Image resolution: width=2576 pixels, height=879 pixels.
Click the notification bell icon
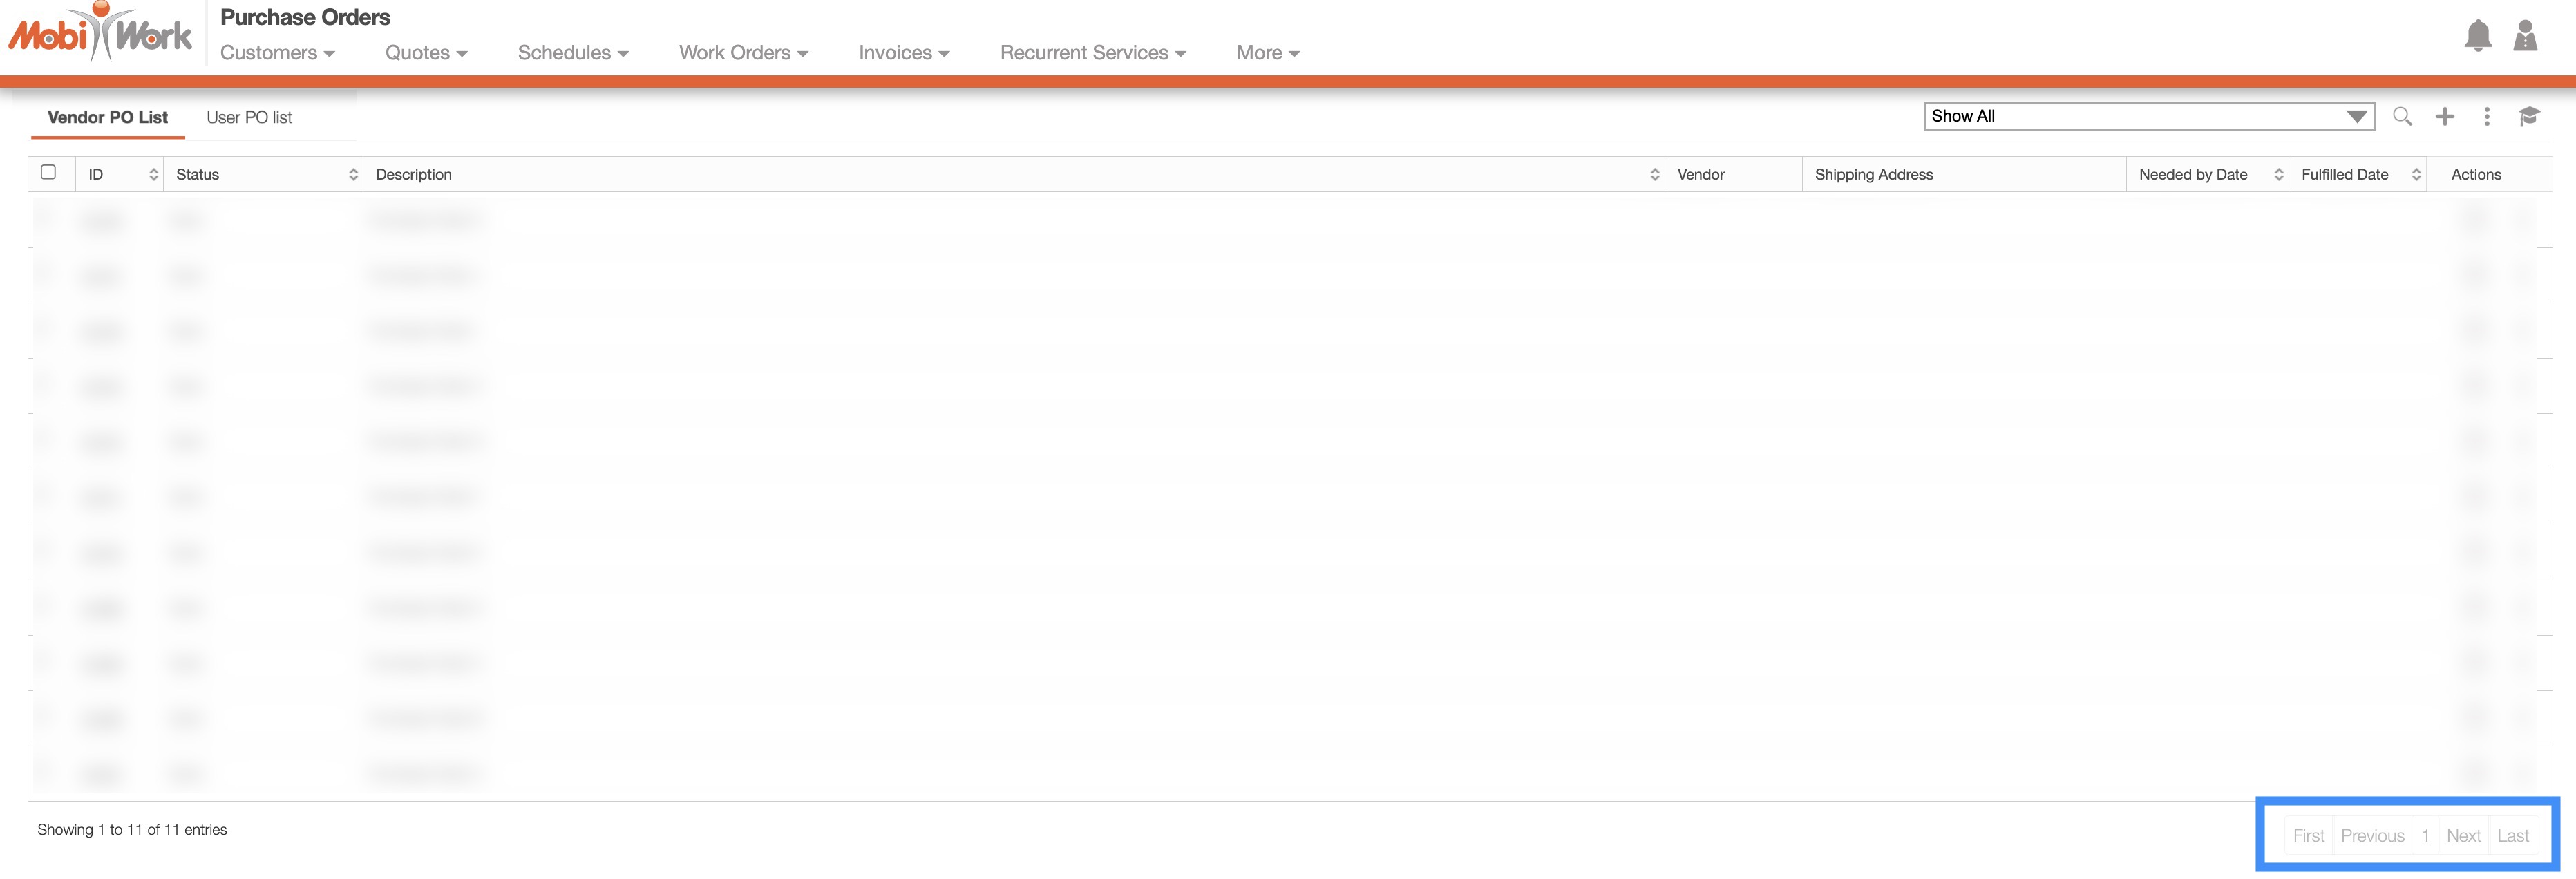tap(2477, 36)
